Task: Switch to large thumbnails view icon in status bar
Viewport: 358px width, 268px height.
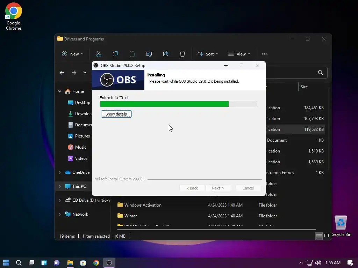Action: click(327, 236)
